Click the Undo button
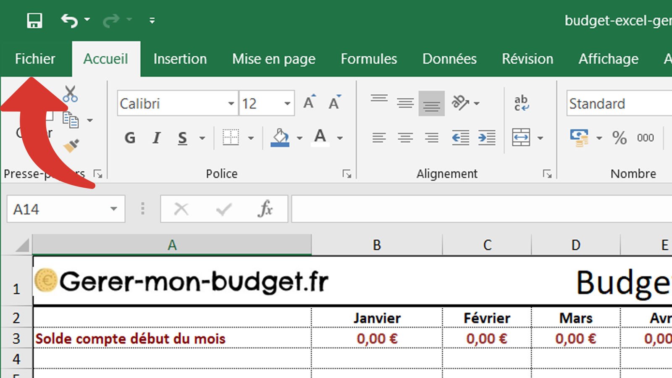This screenshot has width=672, height=378. pos(70,20)
